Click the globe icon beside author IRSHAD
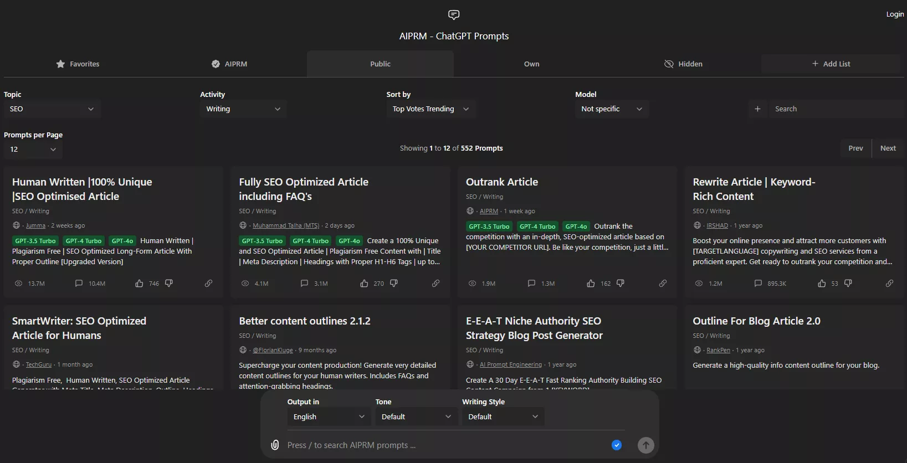The image size is (907, 463). click(x=697, y=225)
